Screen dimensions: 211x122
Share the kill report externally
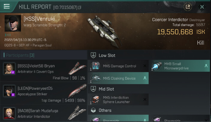(188, 7)
